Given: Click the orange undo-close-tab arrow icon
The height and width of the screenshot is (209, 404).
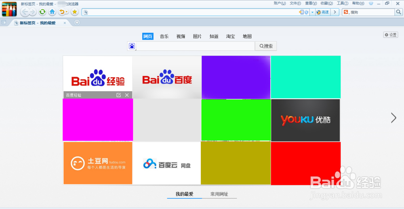Looking at the screenshot, I should point(61,12).
